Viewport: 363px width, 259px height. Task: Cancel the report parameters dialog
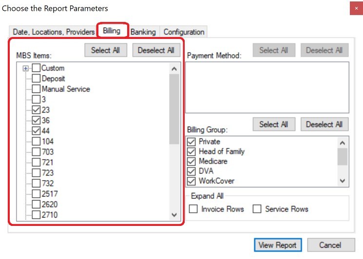click(331, 245)
